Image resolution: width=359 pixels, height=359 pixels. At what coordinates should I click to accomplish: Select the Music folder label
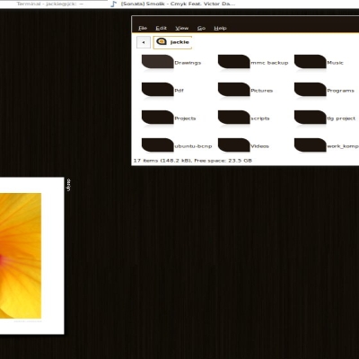click(x=335, y=63)
